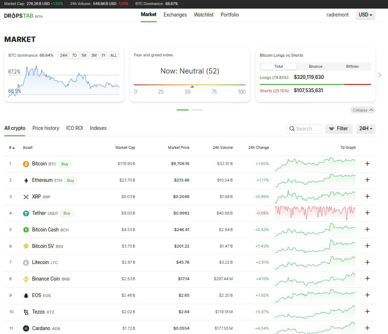Viewport: 388px width, 334px height.
Task: Click the EOS coin icon
Action: (x=26, y=296)
